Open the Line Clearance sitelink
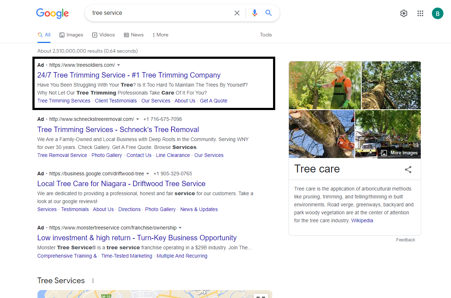This screenshot has height=298, width=451. click(x=173, y=155)
